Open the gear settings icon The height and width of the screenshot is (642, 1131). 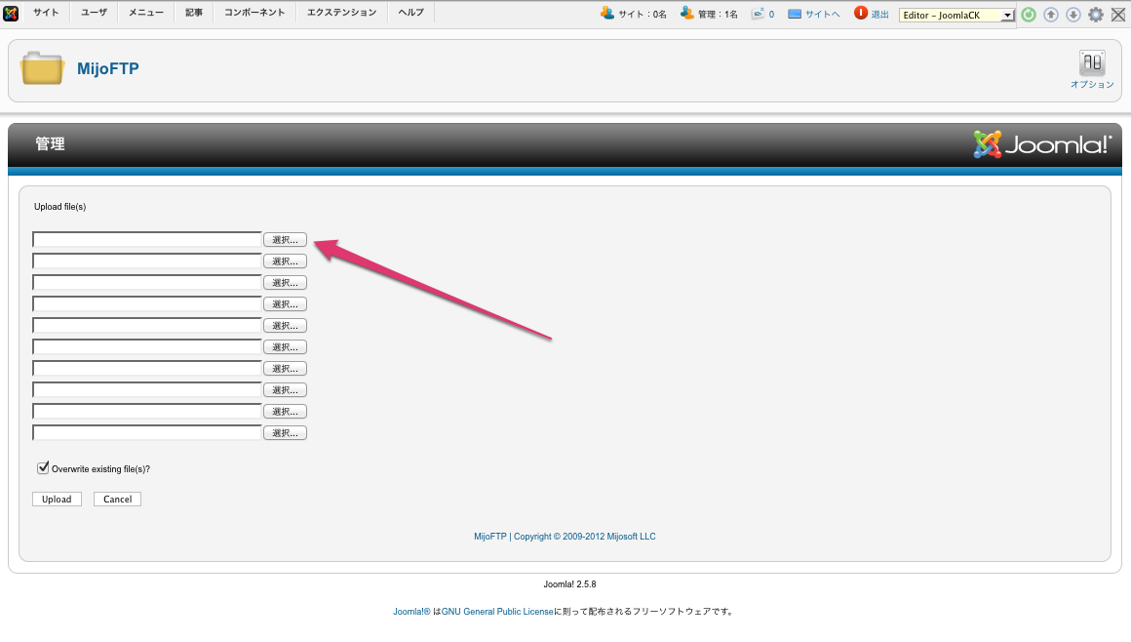(1096, 15)
